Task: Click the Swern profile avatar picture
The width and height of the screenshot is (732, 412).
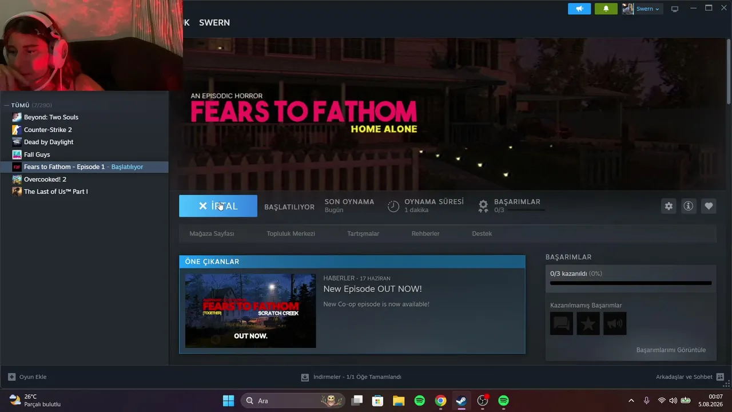Action: click(x=628, y=9)
